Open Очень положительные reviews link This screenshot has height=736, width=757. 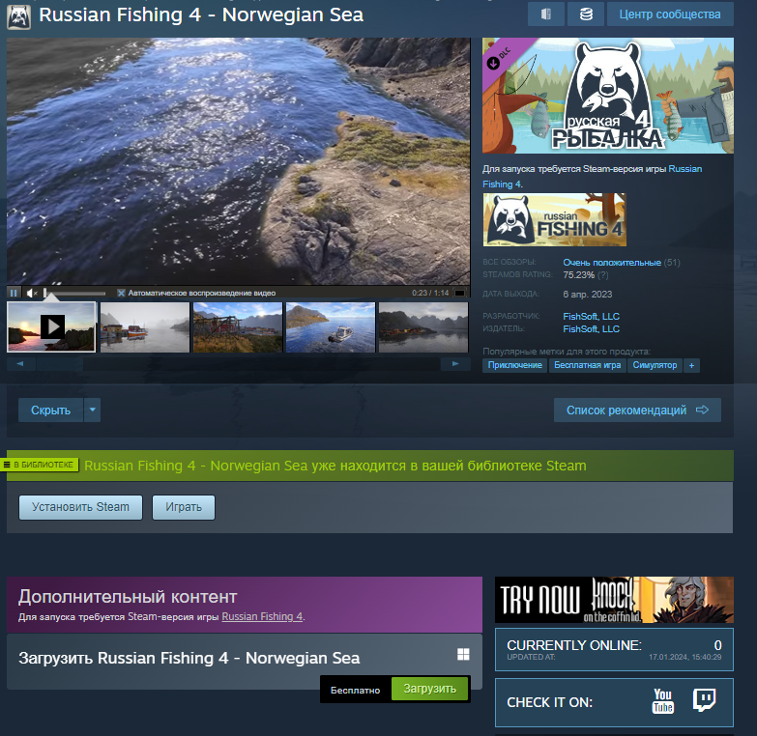point(612,263)
